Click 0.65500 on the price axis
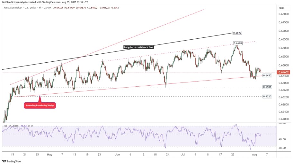 283,57
